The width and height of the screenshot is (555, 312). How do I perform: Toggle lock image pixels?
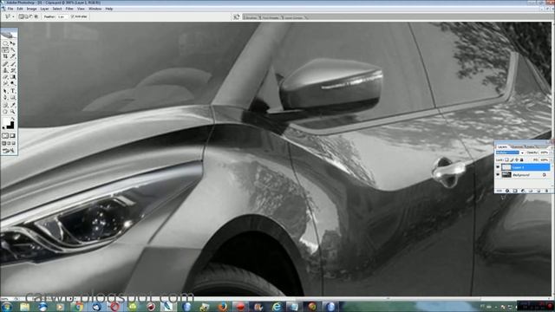click(512, 159)
